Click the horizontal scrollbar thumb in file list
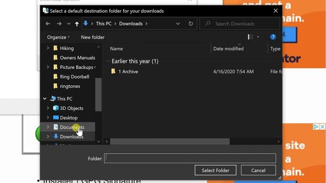Screen dimensions: 326x183 (170, 141)
